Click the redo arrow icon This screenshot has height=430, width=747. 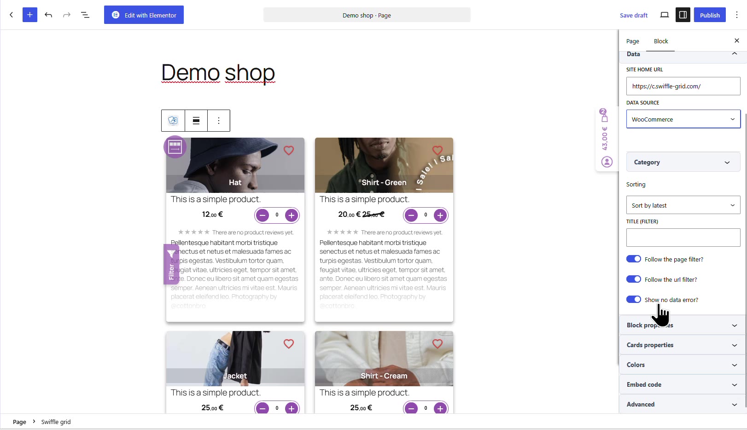tap(67, 15)
